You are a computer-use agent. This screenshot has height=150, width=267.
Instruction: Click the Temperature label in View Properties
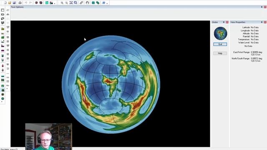(244, 40)
